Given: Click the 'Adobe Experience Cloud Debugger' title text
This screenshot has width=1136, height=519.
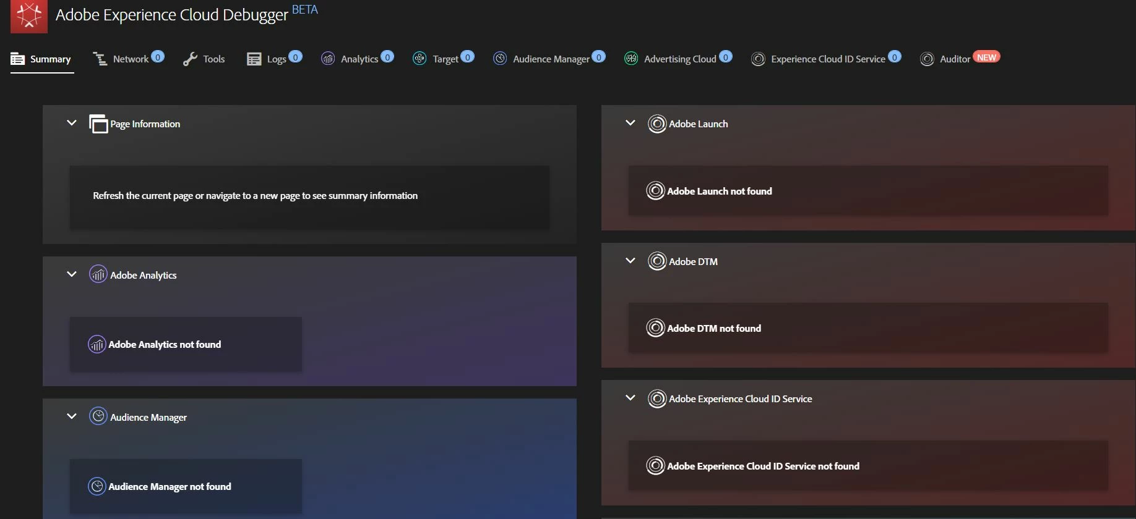Looking at the screenshot, I should (172, 15).
